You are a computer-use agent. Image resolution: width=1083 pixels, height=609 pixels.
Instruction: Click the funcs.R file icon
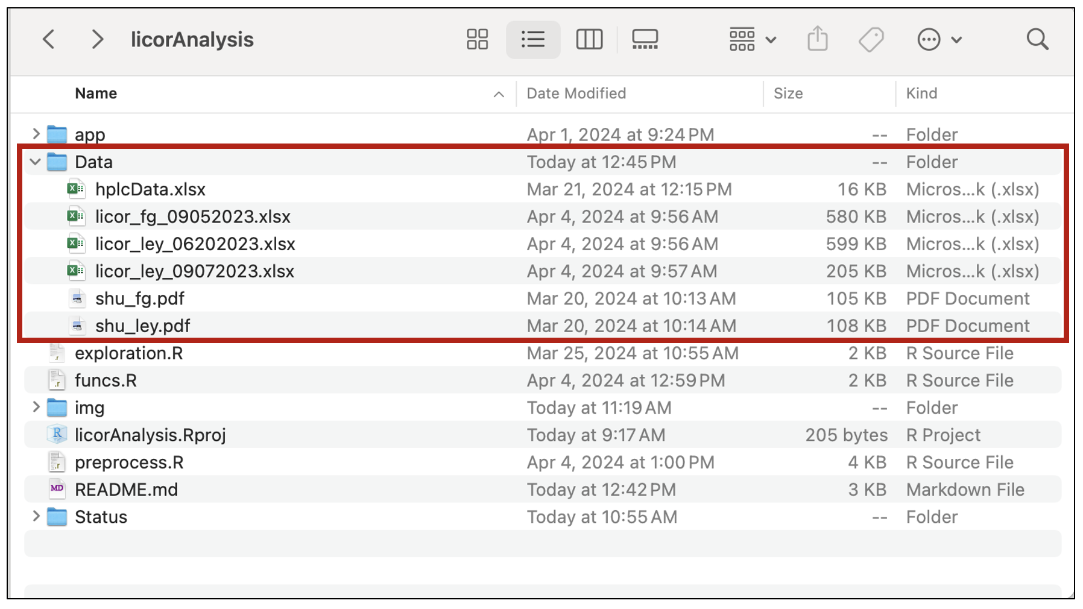point(57,380)
